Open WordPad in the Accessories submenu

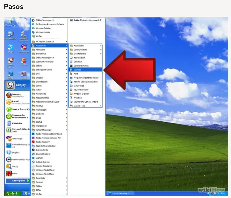tap(77, 98)
